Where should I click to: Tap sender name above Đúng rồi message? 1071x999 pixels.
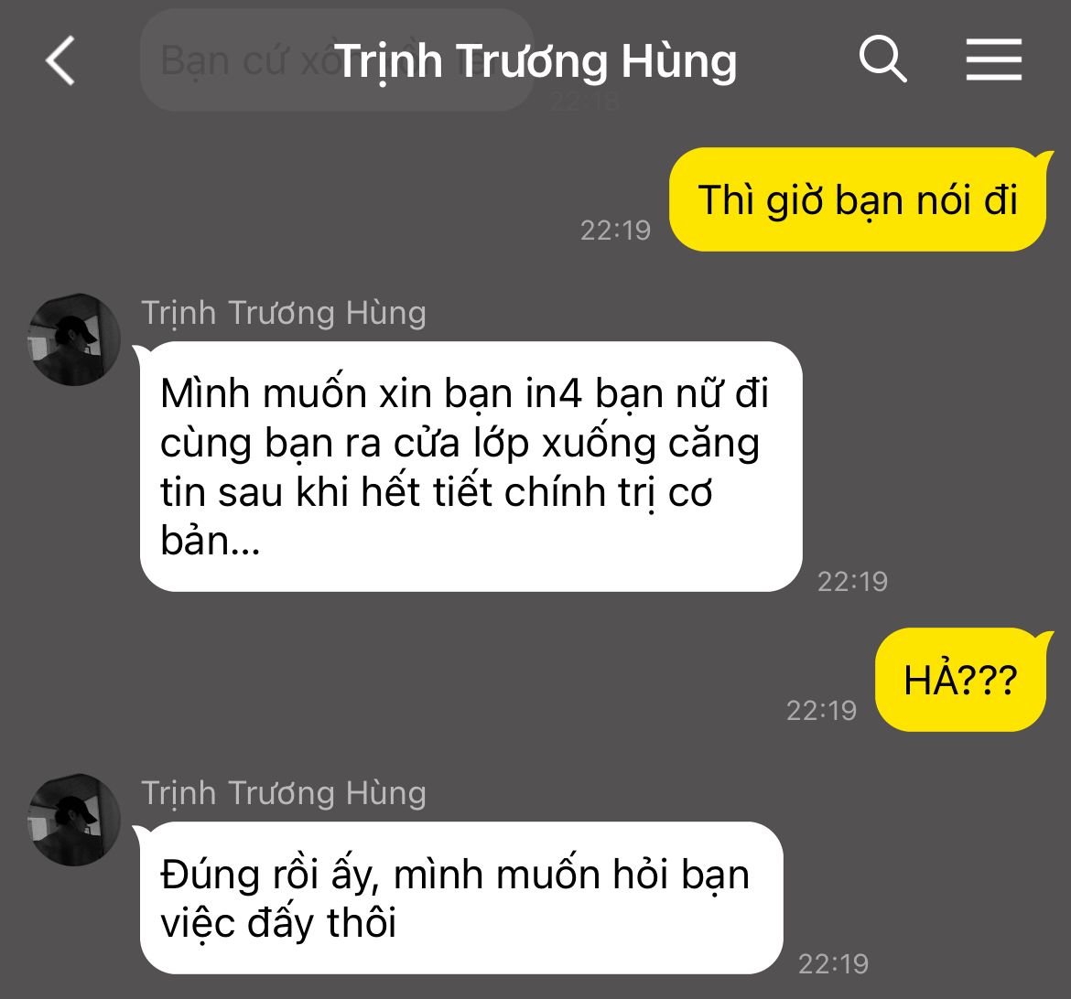[284, 793]
